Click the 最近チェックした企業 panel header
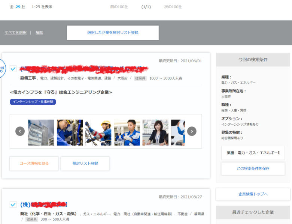 [x=253, y=212]
